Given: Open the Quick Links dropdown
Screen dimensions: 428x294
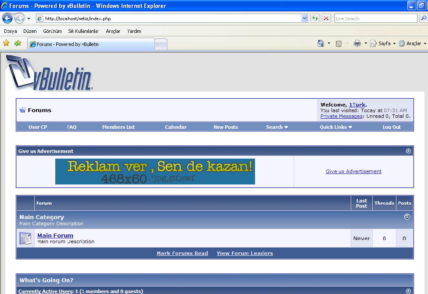Looking at the screenshot, I should click(336, 127).
